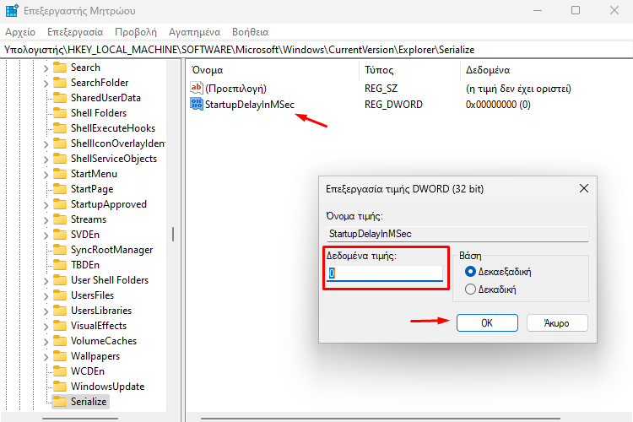Click the Serialize folder icon
The height and width of the screenshot is (422, 633).
pos(60,402)
